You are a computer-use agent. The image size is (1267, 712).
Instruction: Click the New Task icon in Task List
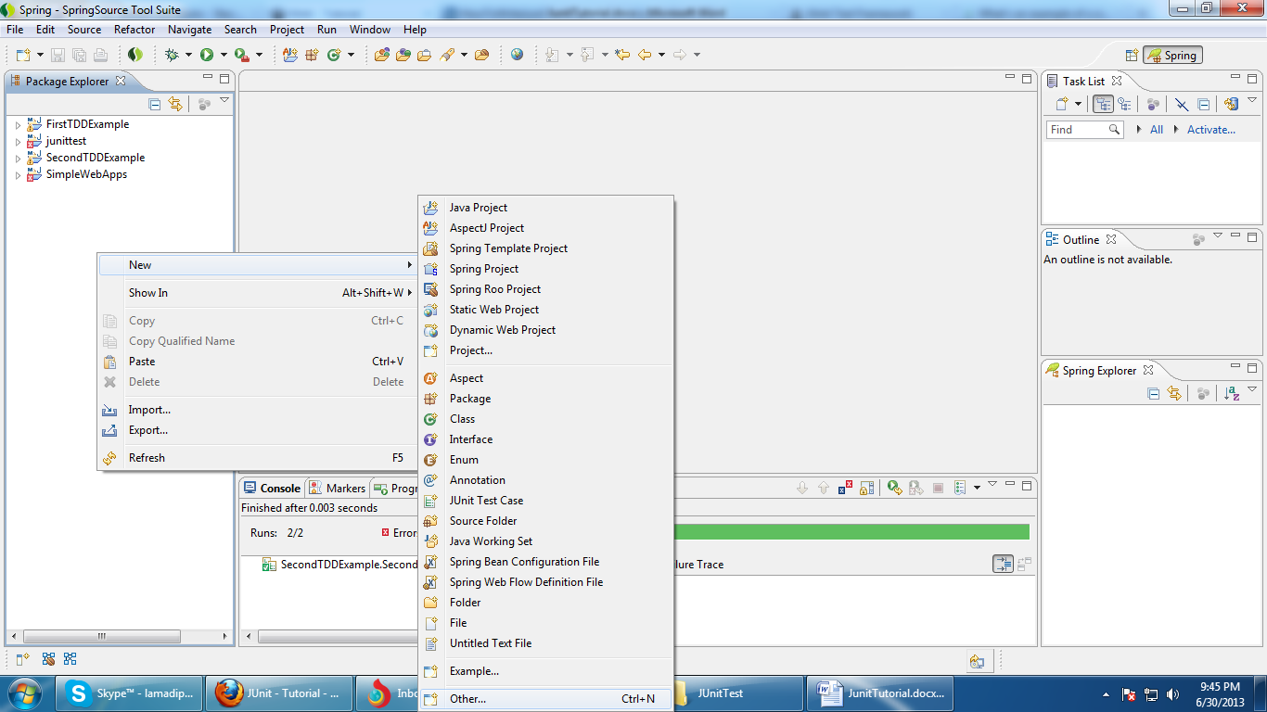pyautogui.click(x=1063, y=104)
